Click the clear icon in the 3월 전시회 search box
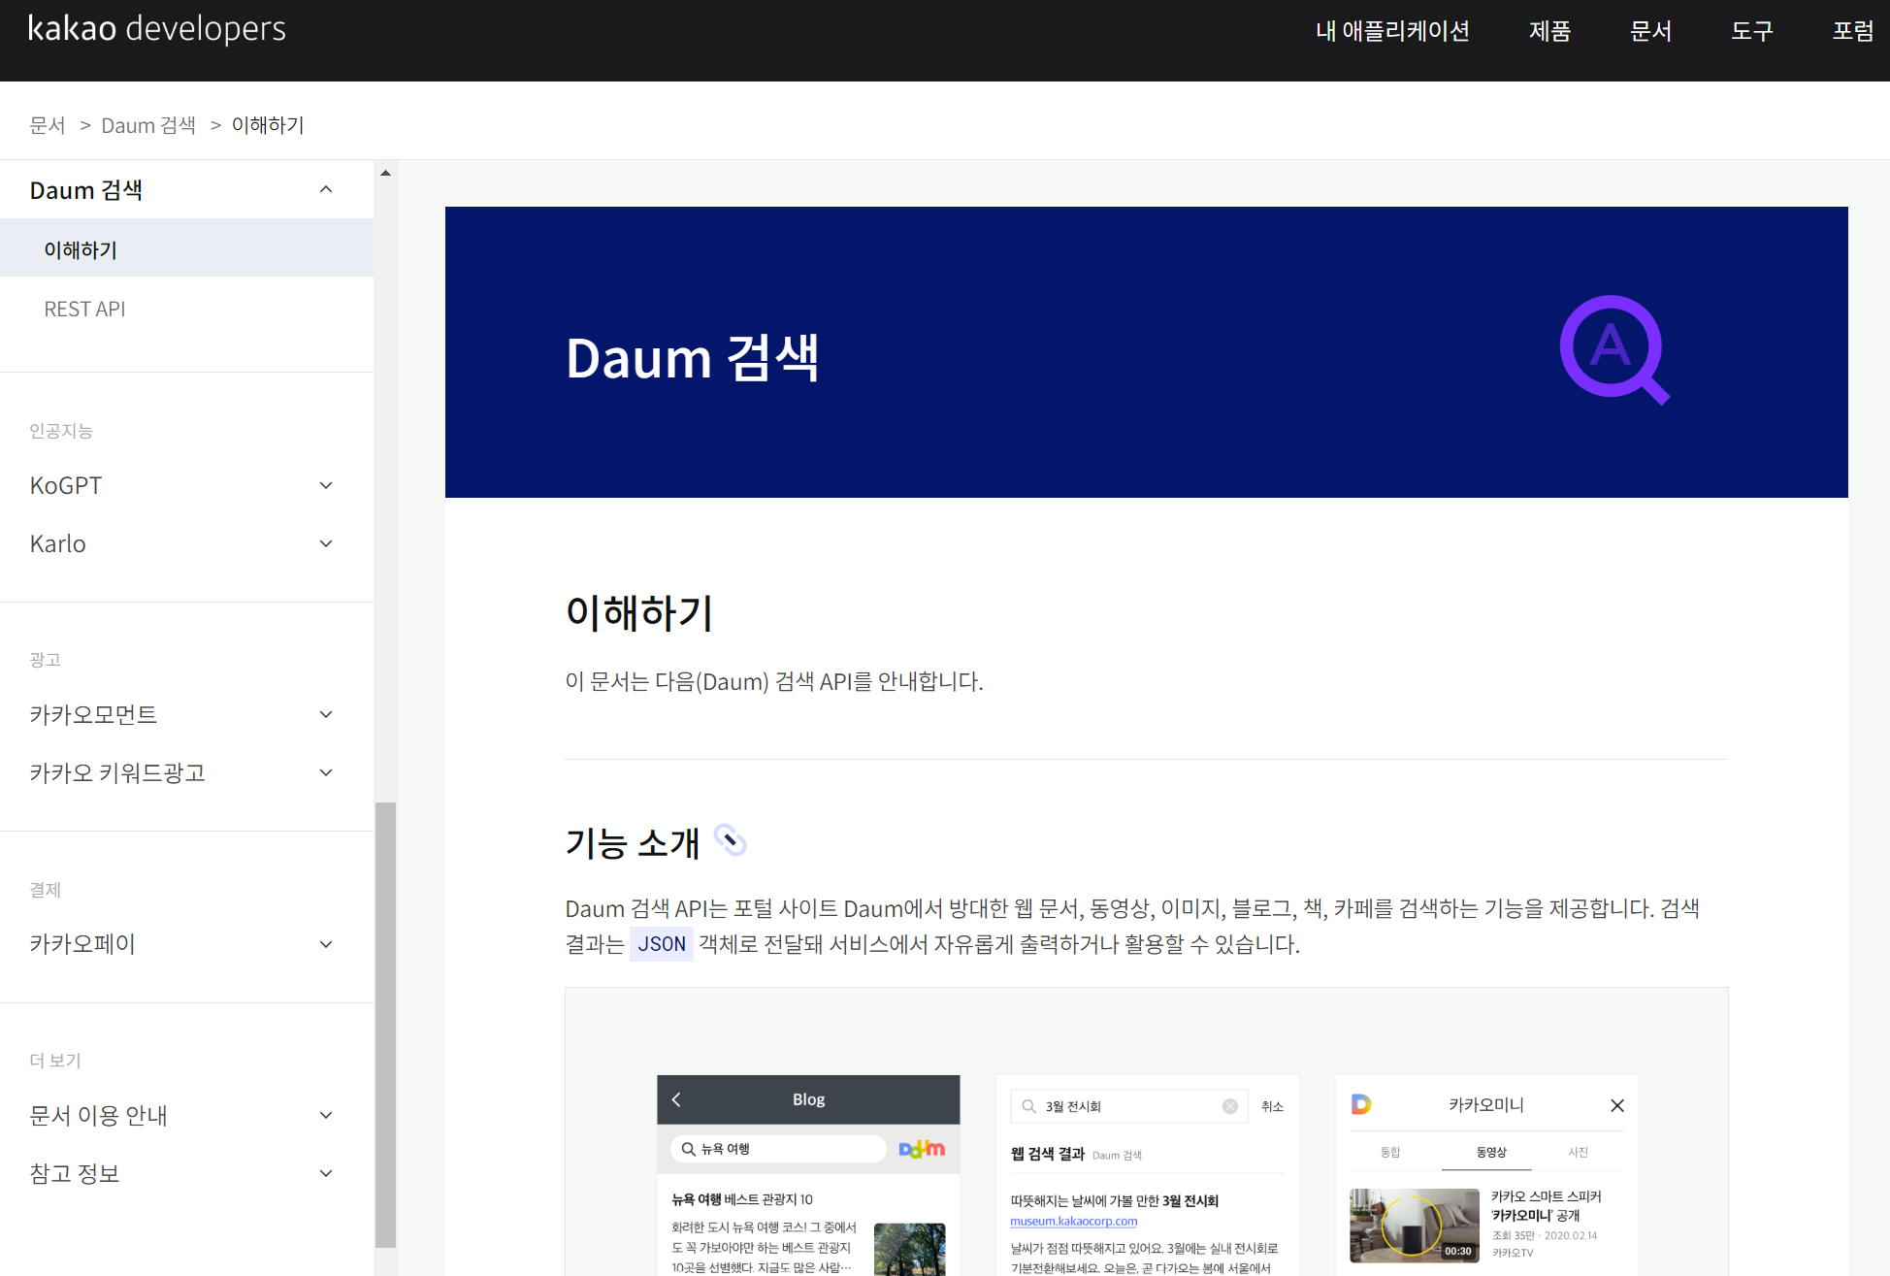This screenshot has width=1890, height=1276. [1229, 1106]
